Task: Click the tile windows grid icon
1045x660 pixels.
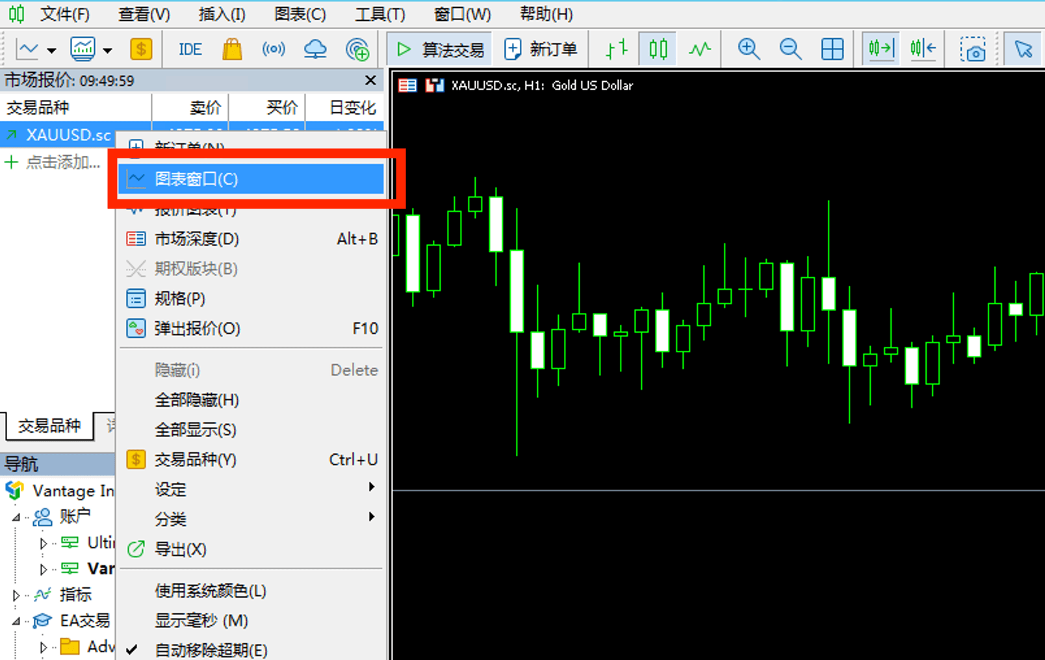Action: (x=832, y=49)
